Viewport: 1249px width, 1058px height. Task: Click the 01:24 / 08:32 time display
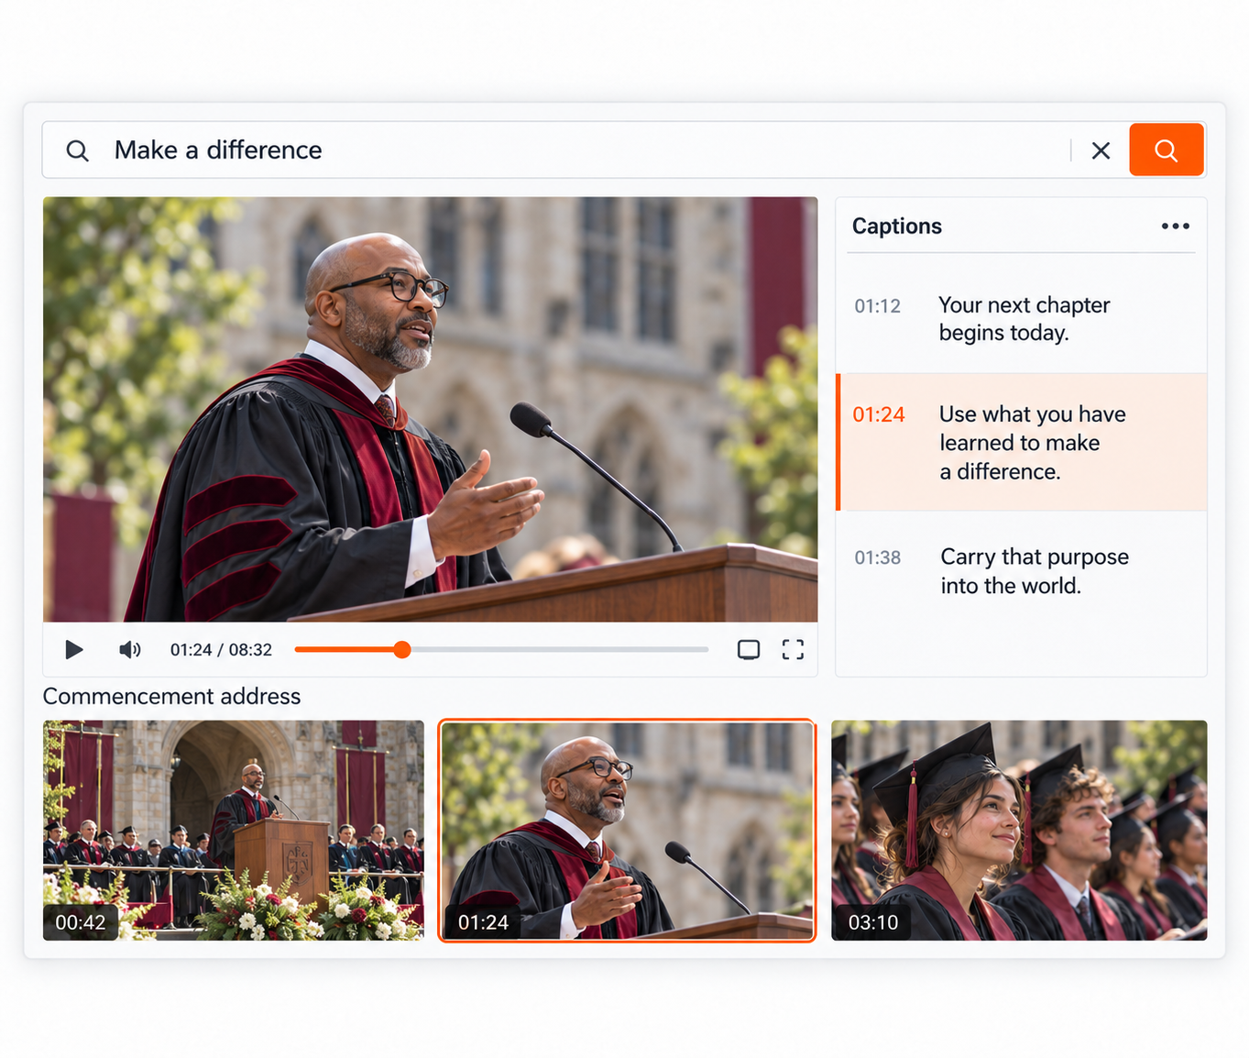coord(221,650)
